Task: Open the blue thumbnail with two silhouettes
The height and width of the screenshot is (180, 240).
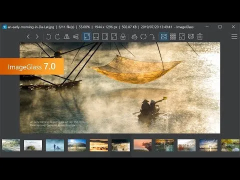Action: [55, 145]
